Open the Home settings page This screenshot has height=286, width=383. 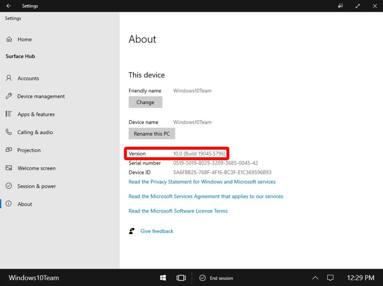(x=60, y=39)
